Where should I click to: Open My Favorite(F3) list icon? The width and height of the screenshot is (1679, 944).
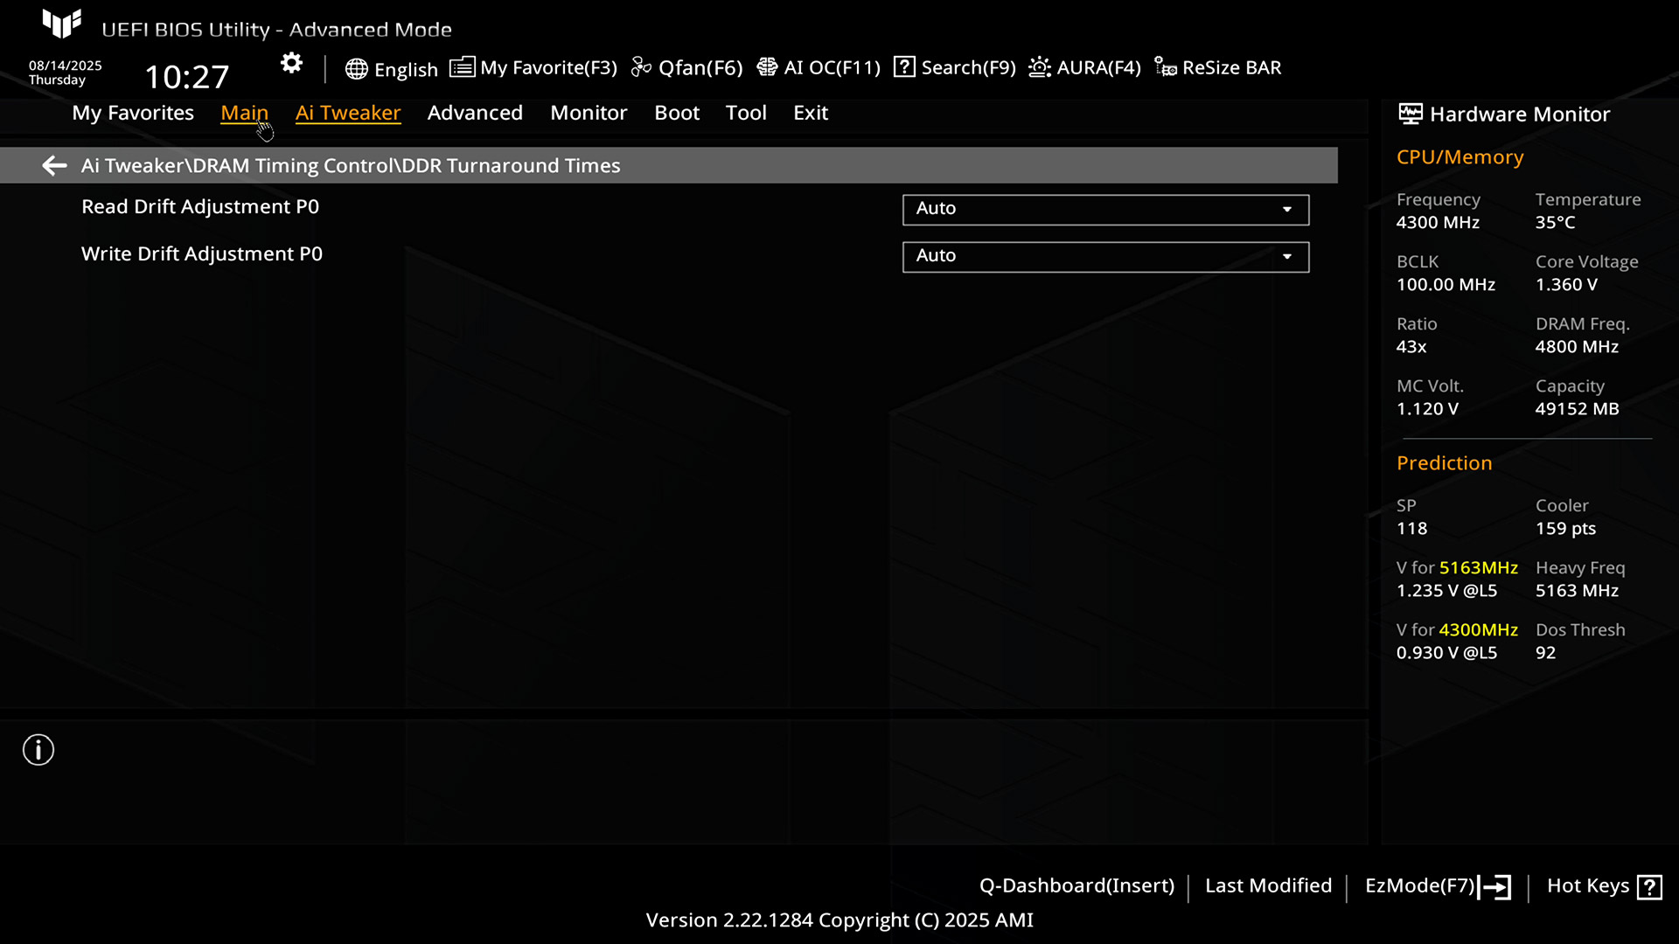[x=462, y=67]
